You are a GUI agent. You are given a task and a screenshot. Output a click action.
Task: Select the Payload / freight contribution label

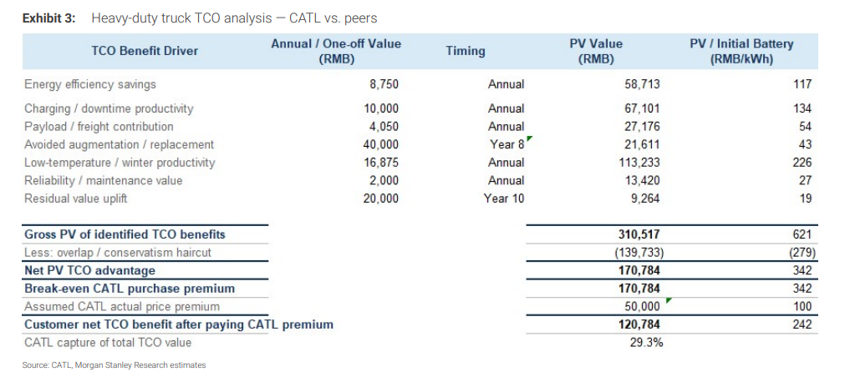click(99, 127)
